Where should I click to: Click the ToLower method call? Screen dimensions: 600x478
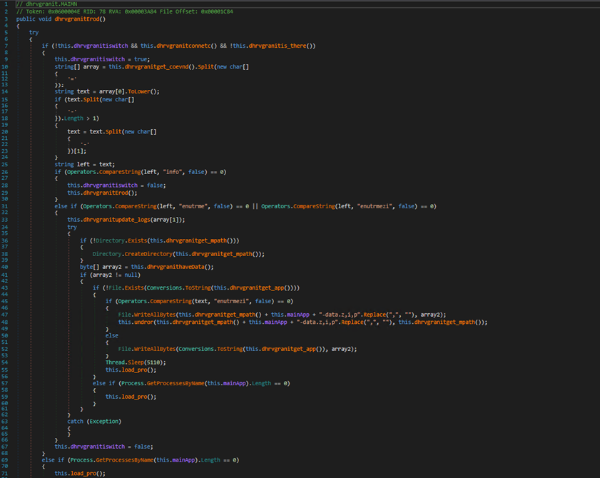[x=145, y=91]
